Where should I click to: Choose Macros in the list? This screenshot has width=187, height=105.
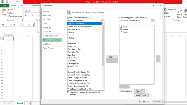point(85,32)
